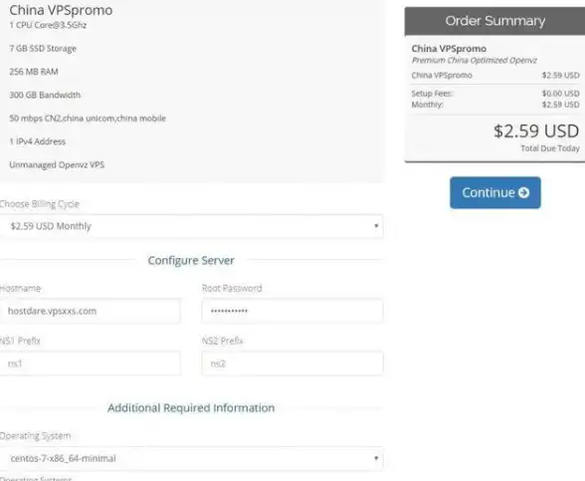This screenshot has width=585, height=481.
Task: Click the $2.59 USD total amount
Action: [536, 131]
